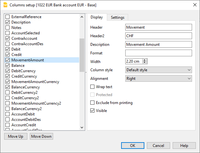The width and height of the screenshot is (200, 153).
Task: Select the AccountDebitDes list row text
Action: pos(26,120)
